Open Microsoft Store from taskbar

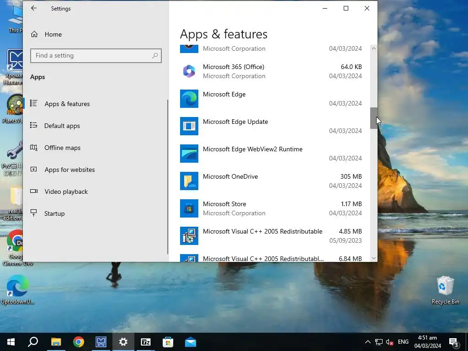pyautogui.click(x=168, y=342)
